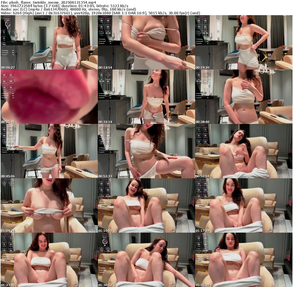Select the thumbnail at 00:32:14

(x=146, y=97)
